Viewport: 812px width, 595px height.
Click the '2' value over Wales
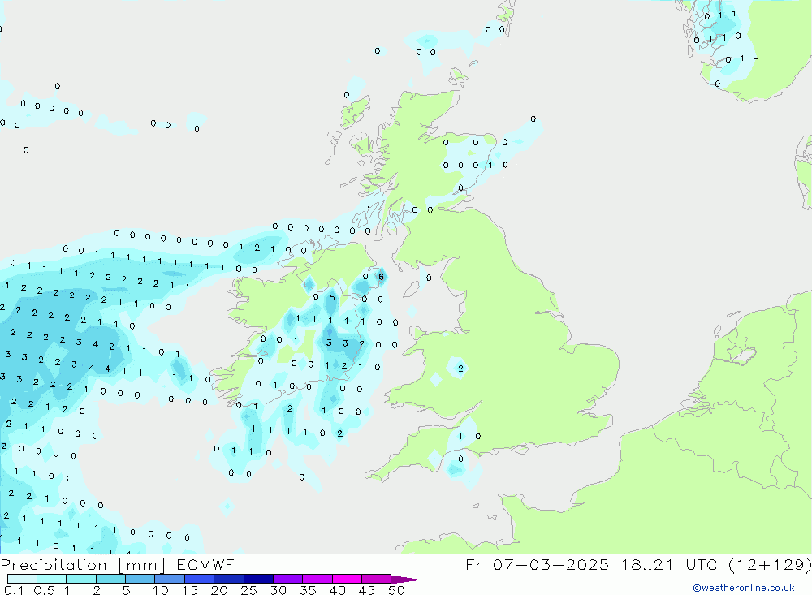[x=460, y=369]
